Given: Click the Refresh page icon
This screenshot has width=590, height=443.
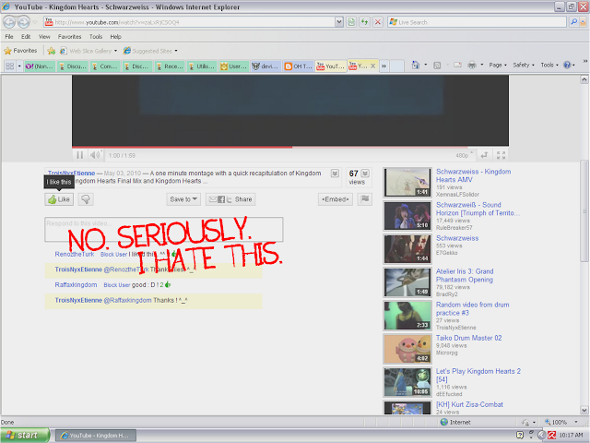Looking at the screenshot, I should click(364, 22).
